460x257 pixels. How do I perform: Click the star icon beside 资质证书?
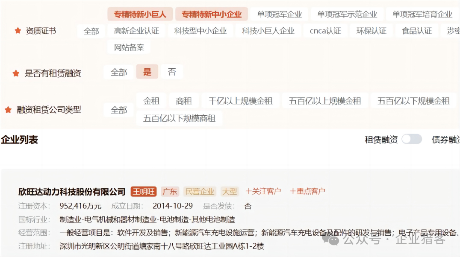pos(18,30)
